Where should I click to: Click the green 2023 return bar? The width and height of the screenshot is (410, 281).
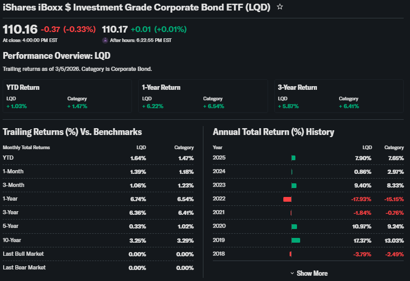pyautogui.click(x=294, y=185)
